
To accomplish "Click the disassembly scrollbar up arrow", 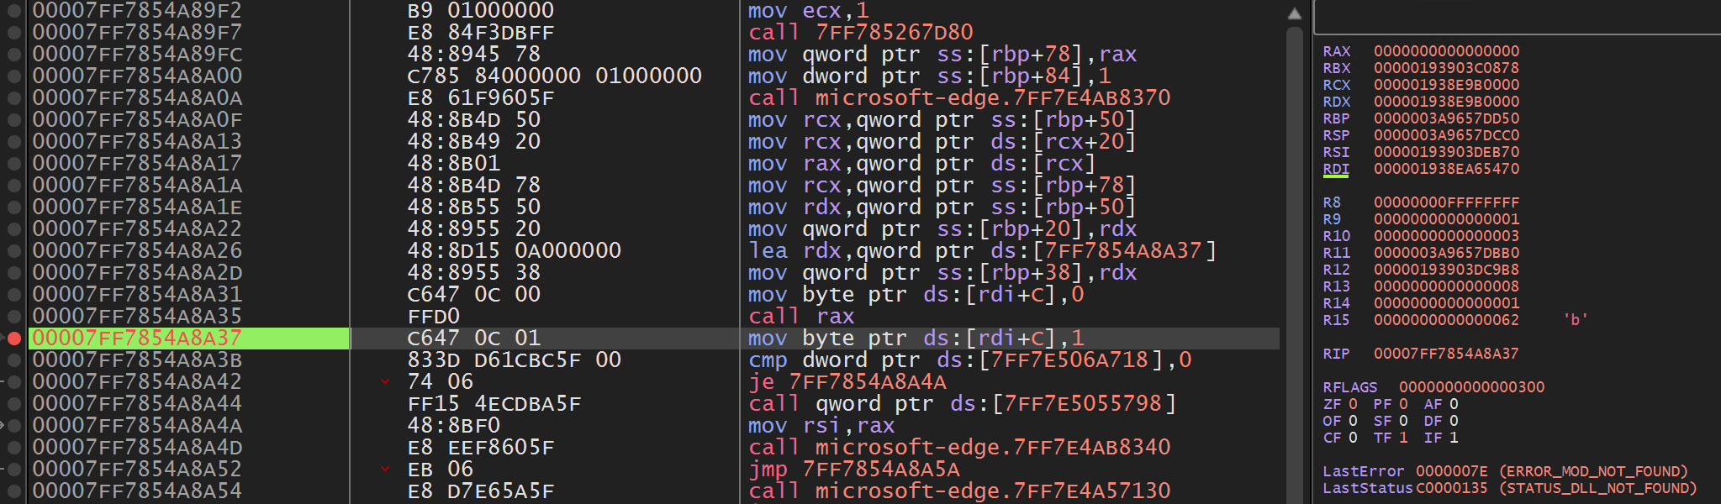I will click(x=1295, y=13).
